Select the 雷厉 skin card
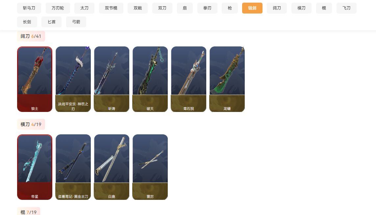 tap(150, 167)
